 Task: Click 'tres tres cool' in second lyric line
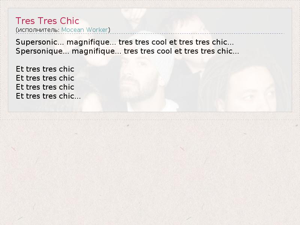(x=148, y=51)
